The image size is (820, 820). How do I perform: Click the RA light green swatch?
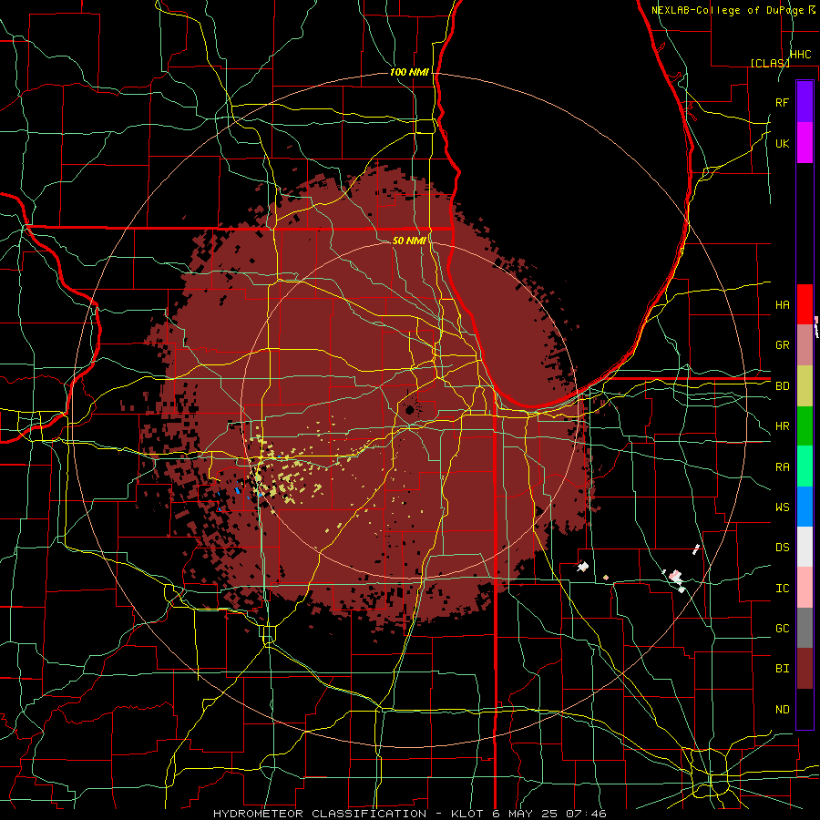(805, 466)
